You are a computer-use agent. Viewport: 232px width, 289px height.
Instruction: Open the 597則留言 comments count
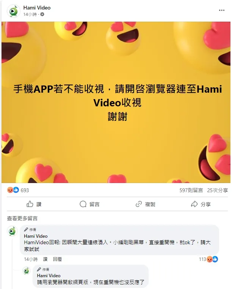(x=191, y=190)
